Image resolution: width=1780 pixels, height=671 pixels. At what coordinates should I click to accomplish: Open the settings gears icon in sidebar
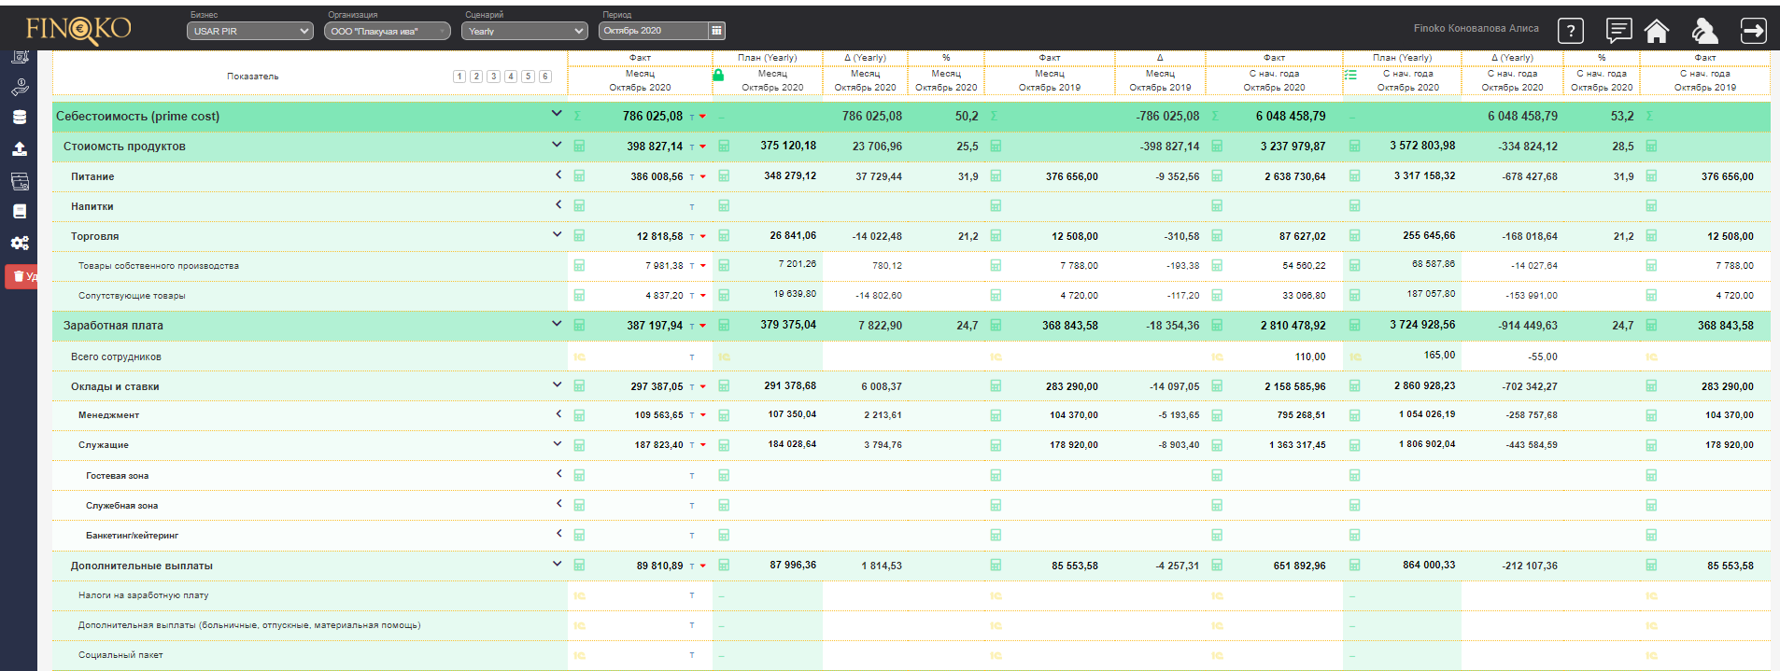tap(20, 243)
